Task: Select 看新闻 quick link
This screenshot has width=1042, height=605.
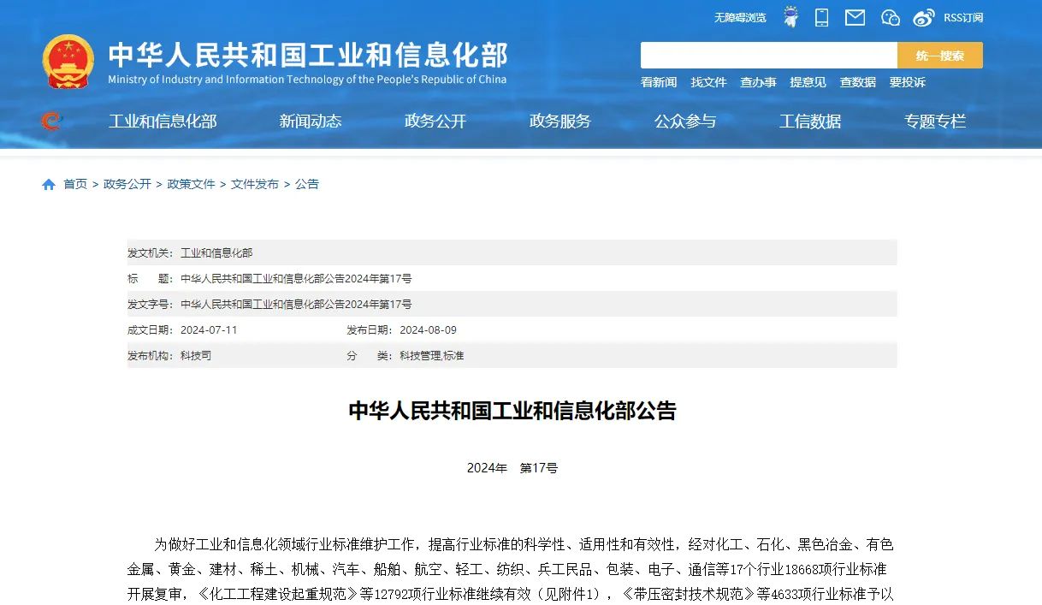Action: point(659,82)
